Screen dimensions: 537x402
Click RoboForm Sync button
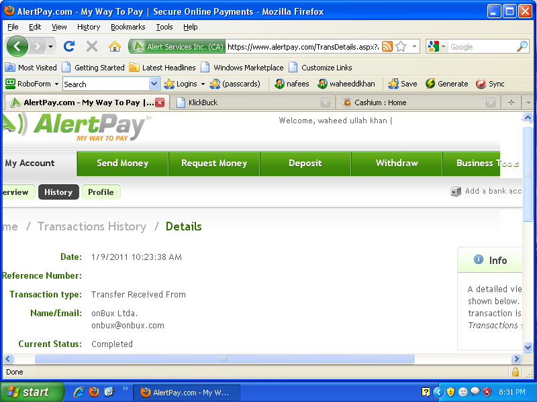(490, 84)
